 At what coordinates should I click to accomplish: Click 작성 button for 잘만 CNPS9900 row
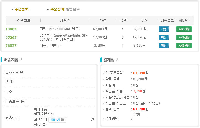point(164,29)
